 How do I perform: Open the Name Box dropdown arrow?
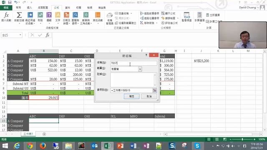(x=20, y=35)
